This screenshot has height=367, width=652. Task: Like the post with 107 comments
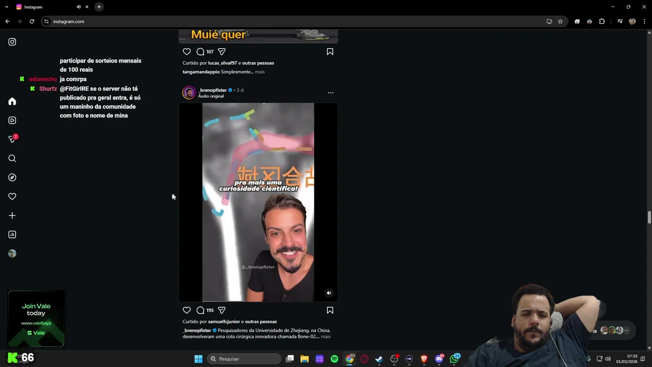tap(187, 51)
